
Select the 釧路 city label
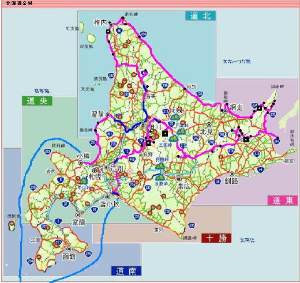[231, 181]
